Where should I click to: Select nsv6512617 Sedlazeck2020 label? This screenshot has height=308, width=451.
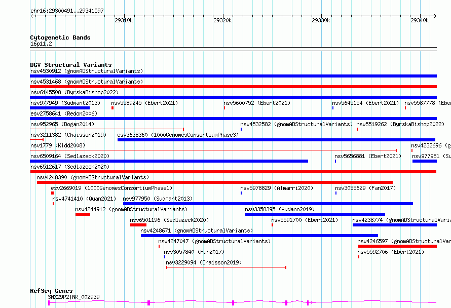[70, 167]
